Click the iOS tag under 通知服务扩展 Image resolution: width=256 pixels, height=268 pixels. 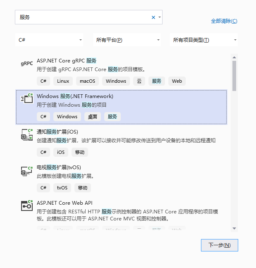[x=61, y=152]
